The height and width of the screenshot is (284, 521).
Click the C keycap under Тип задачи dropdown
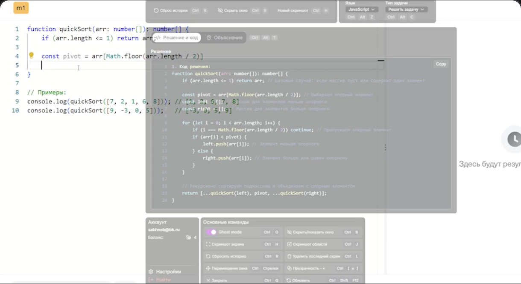[412, 17]
